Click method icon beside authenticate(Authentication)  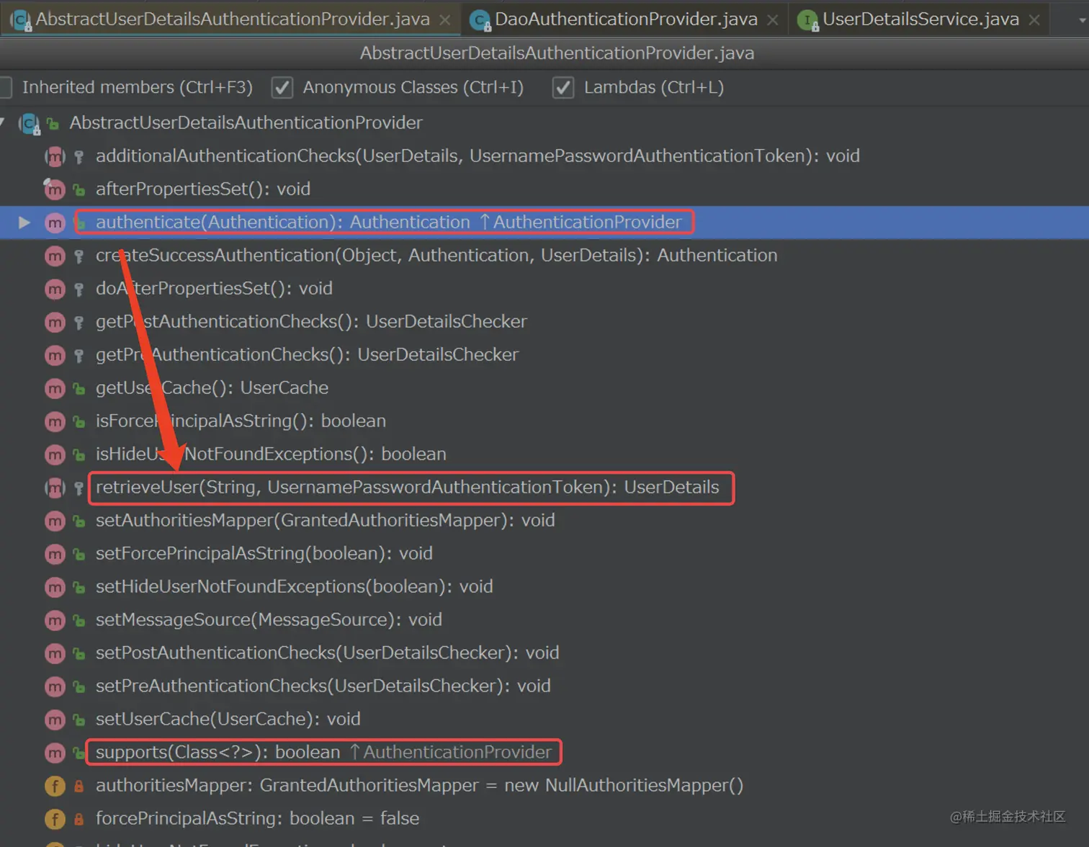(55, 223)
